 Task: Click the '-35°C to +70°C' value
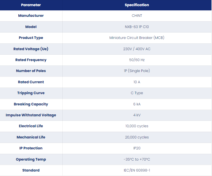tap(137, 159)
